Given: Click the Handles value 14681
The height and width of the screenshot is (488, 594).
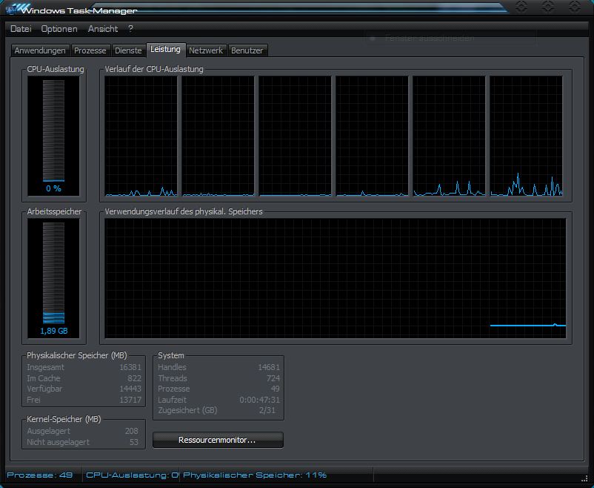Looking at the screenshot, I should click(269, 367).
